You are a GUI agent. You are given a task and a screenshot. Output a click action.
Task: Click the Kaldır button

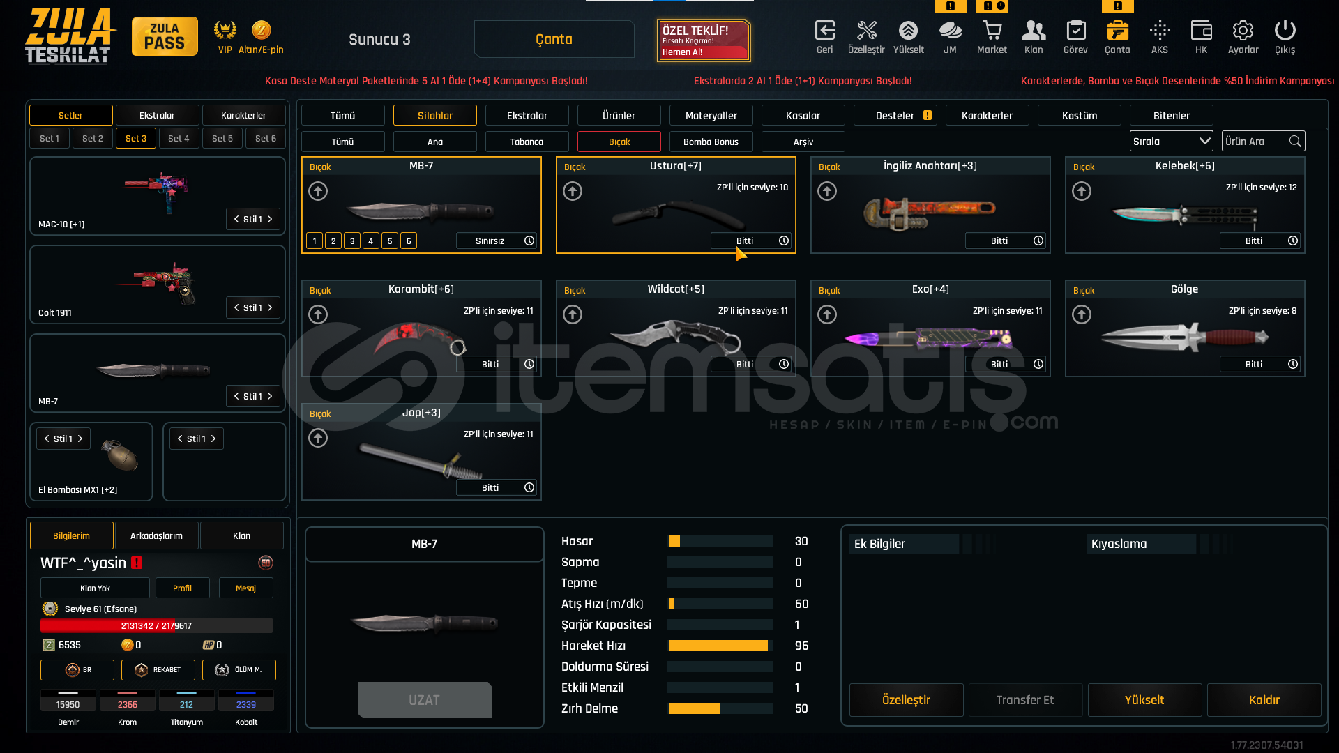pyautogui.click(x=1264, y=700)
